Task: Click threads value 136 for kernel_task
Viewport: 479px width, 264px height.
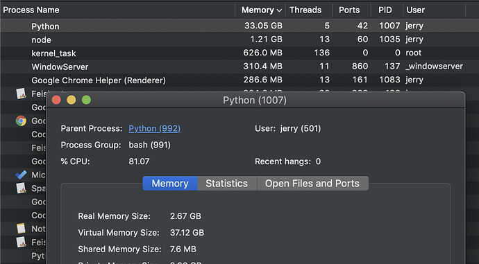Action: (322, 53)
